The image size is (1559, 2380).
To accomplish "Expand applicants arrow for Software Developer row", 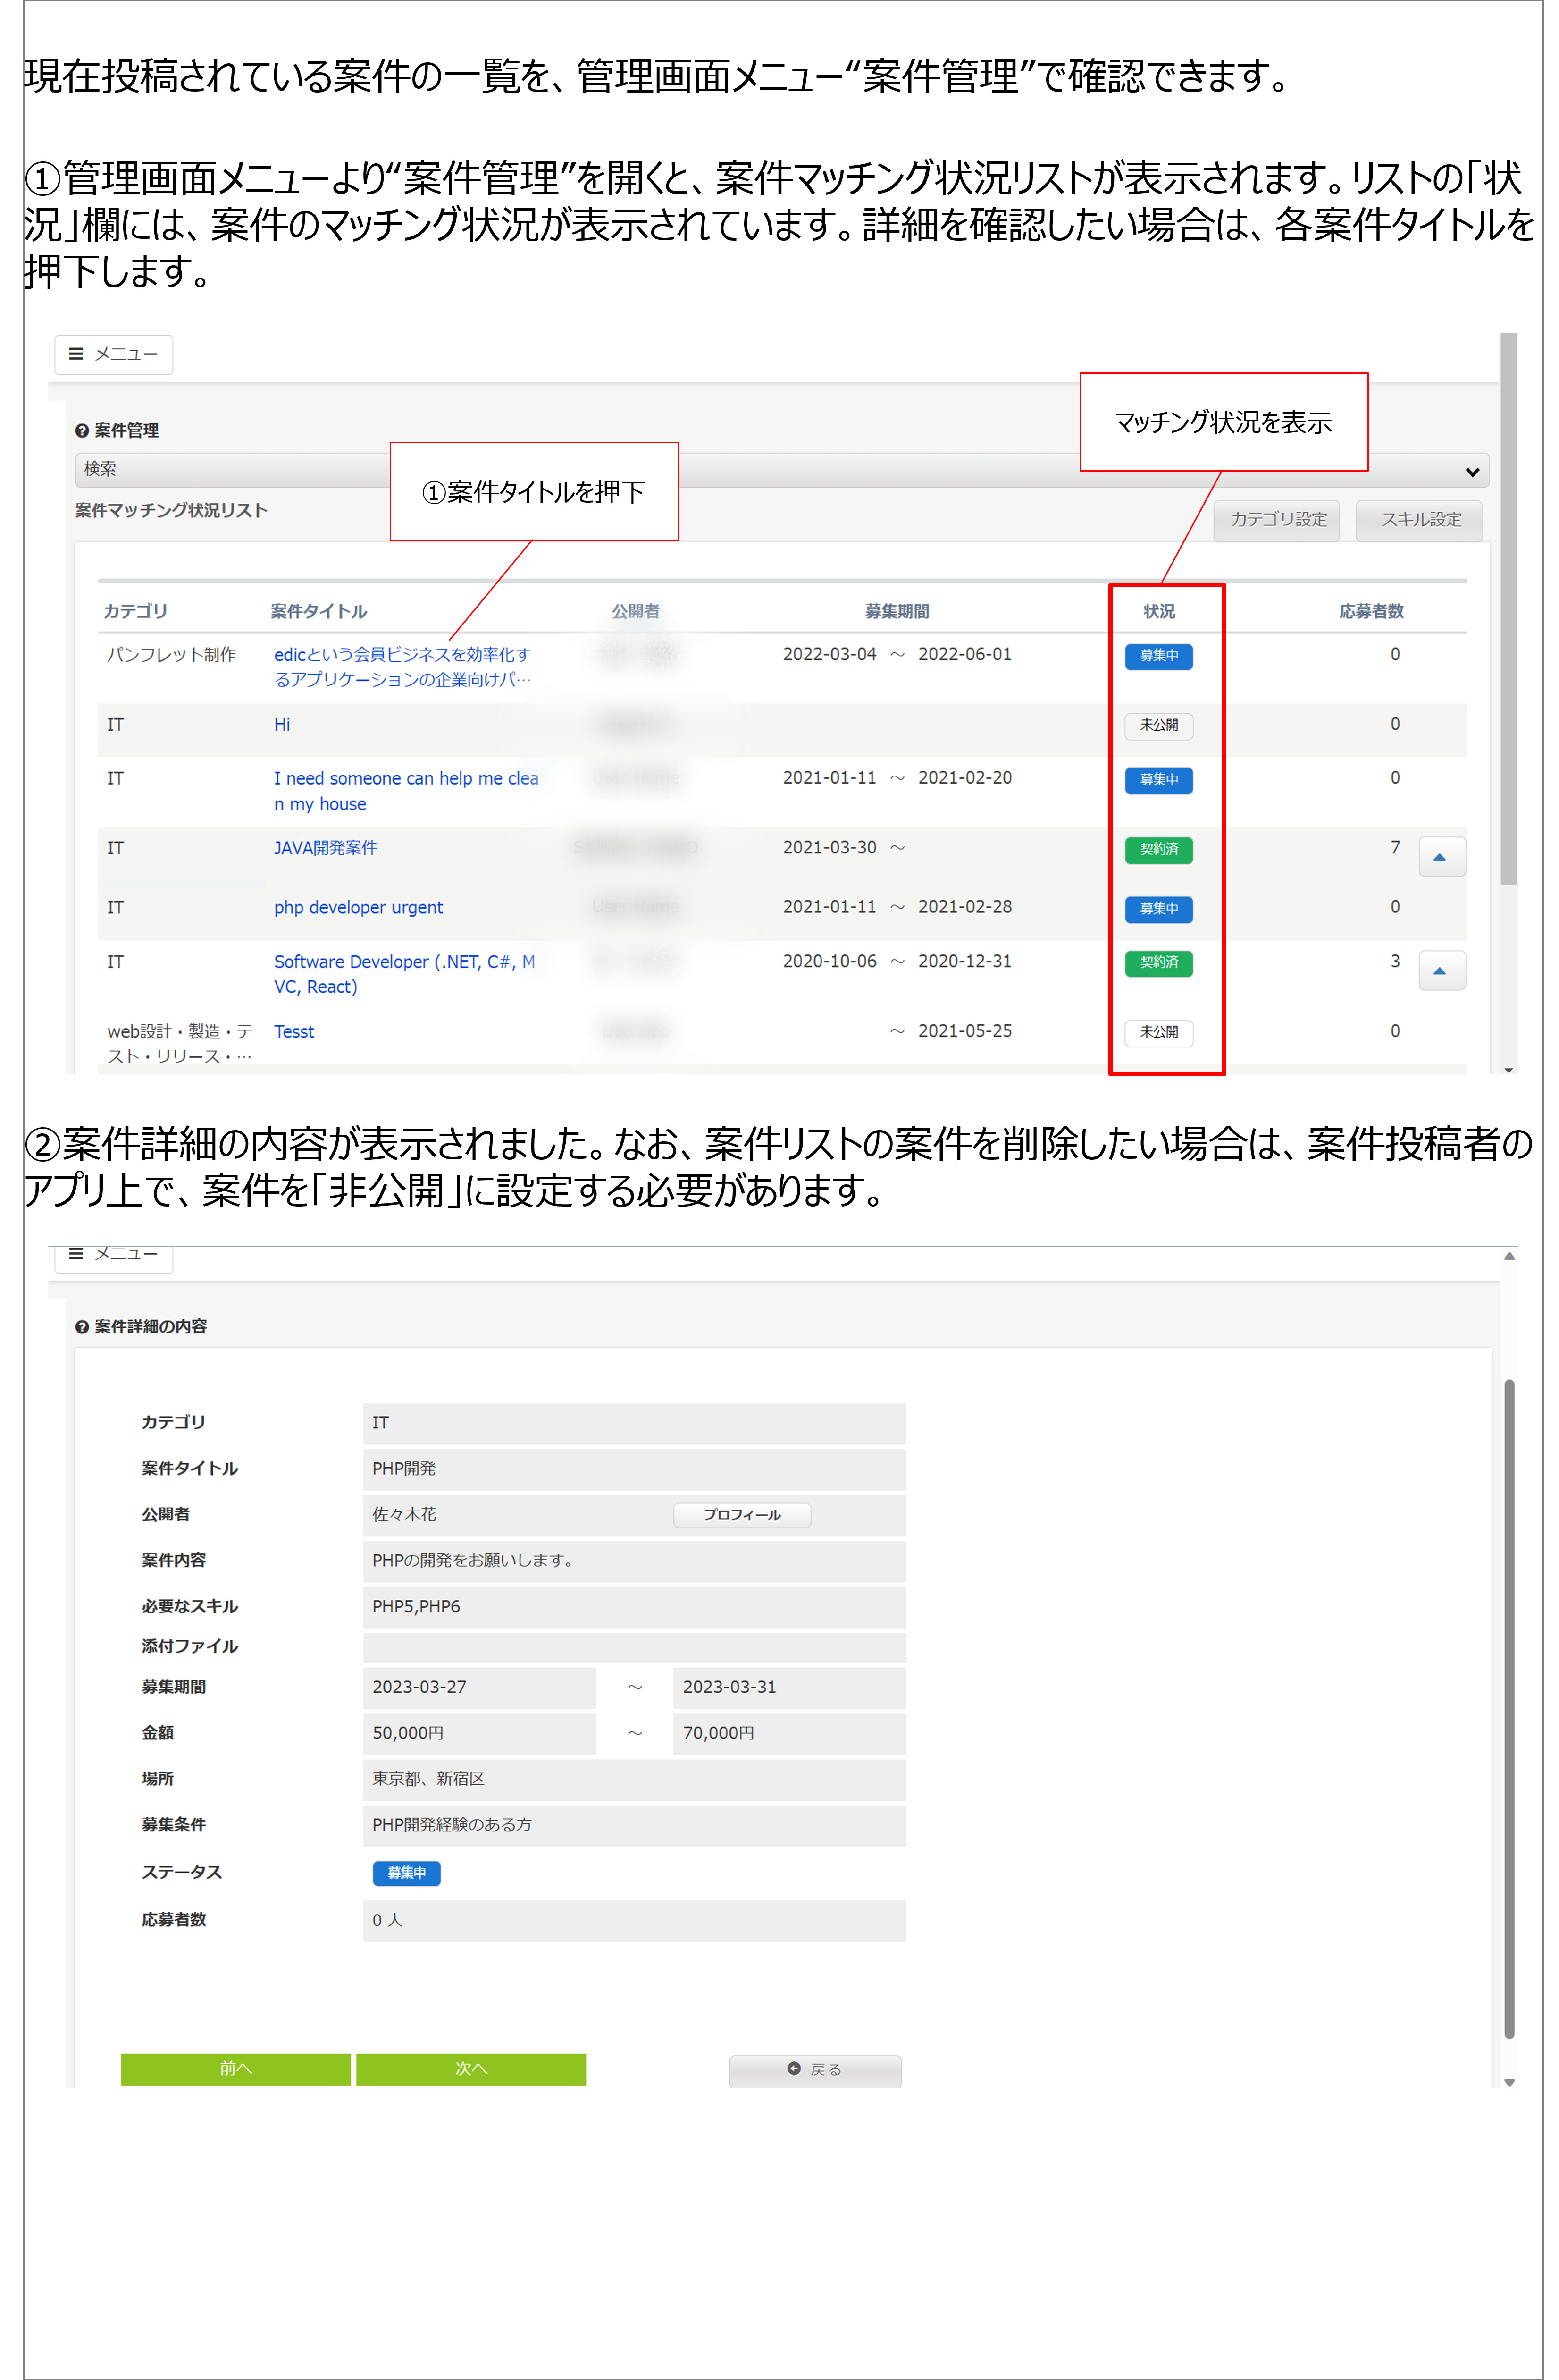I will click(x=1441, y=971).
